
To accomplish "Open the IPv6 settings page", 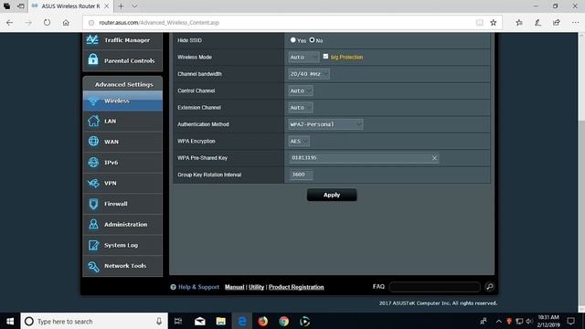I will tap(122, 163).
